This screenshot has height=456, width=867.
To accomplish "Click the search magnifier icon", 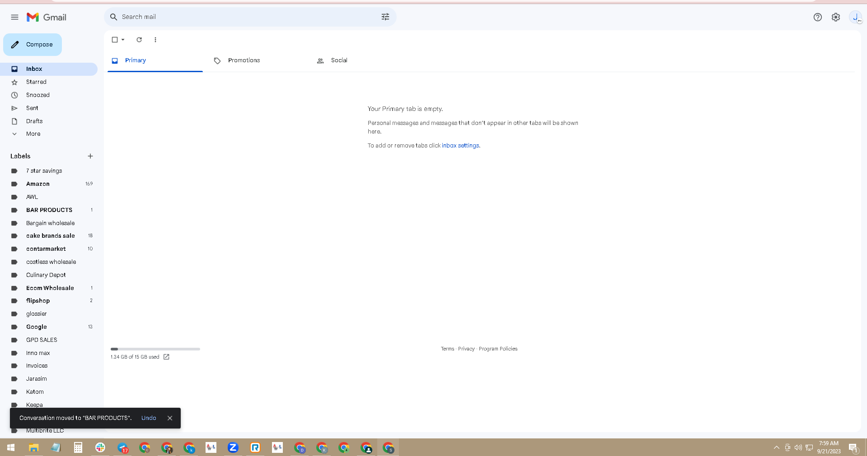I will (x=113, y=17).
